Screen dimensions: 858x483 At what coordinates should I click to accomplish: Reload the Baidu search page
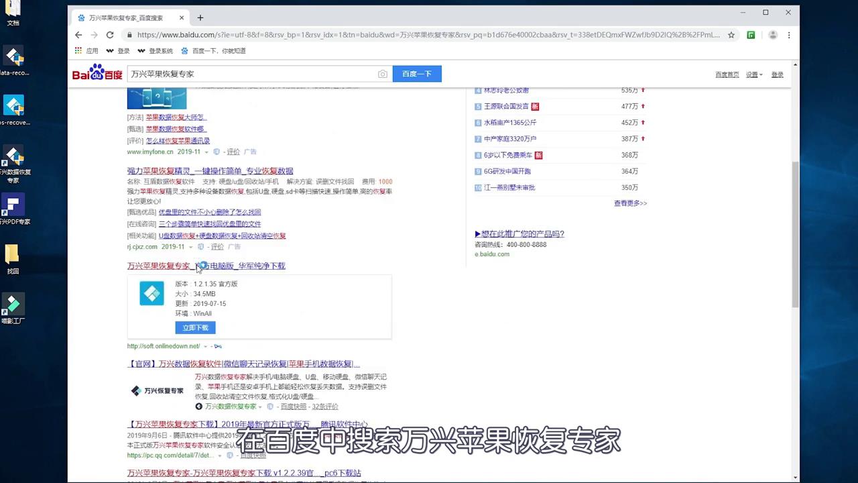[110, 35]
